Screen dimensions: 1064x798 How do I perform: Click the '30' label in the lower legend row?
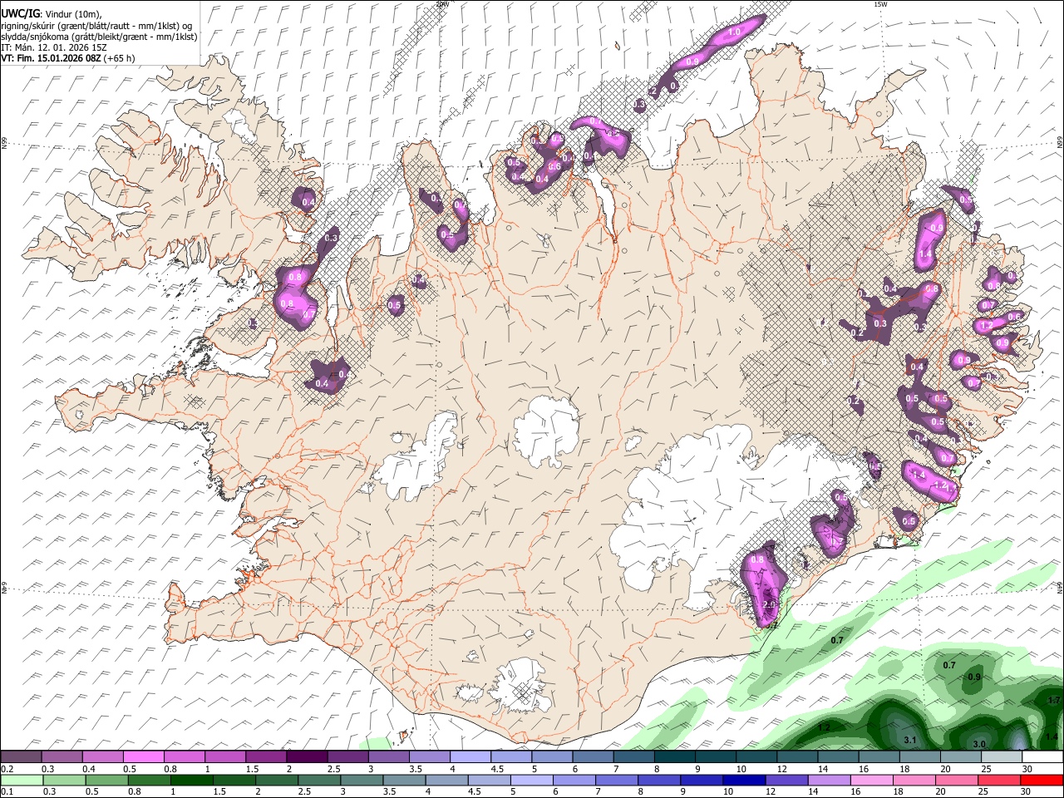click(x=1027, y=792)
